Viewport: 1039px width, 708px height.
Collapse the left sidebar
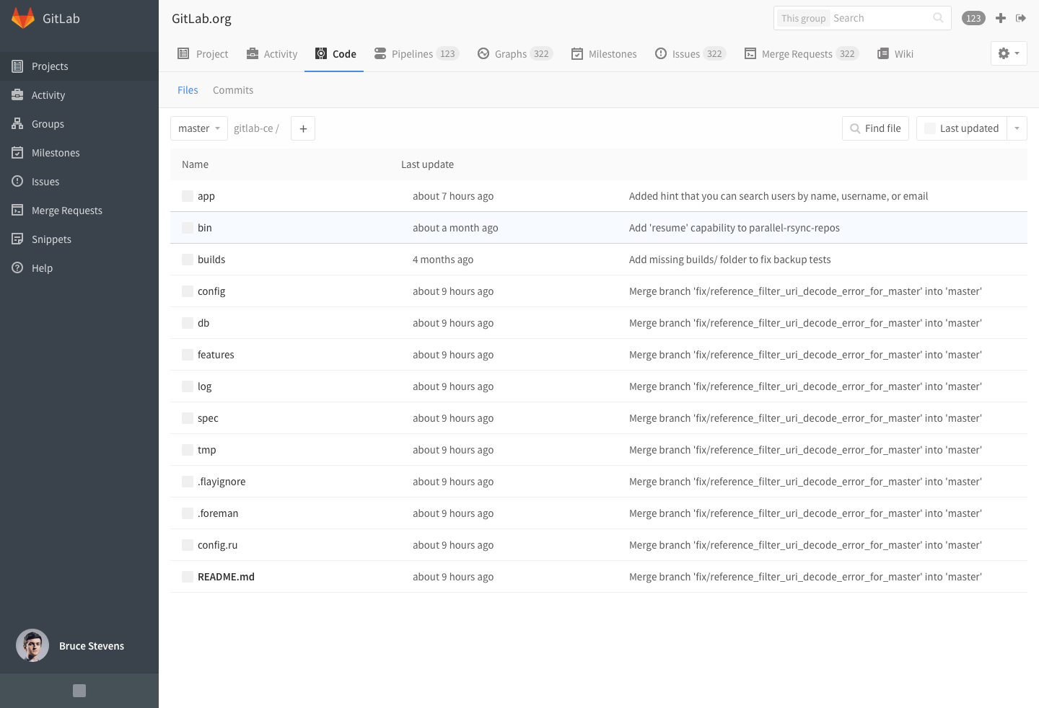click(79, 690)
